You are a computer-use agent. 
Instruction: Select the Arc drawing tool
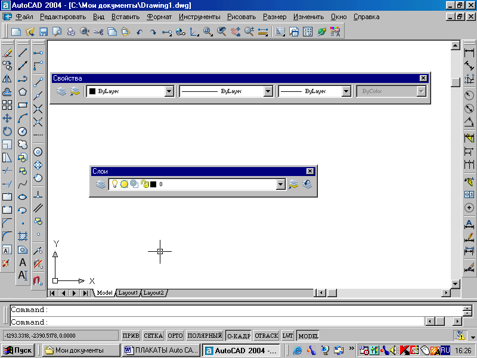point(23,118)
